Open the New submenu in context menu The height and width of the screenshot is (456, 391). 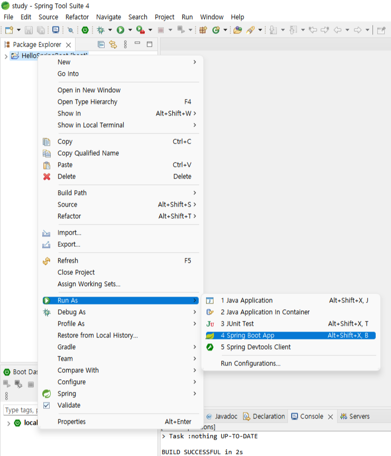(x=120, y=62)
